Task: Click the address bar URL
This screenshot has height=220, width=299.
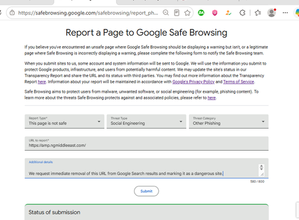Action: 88,13
